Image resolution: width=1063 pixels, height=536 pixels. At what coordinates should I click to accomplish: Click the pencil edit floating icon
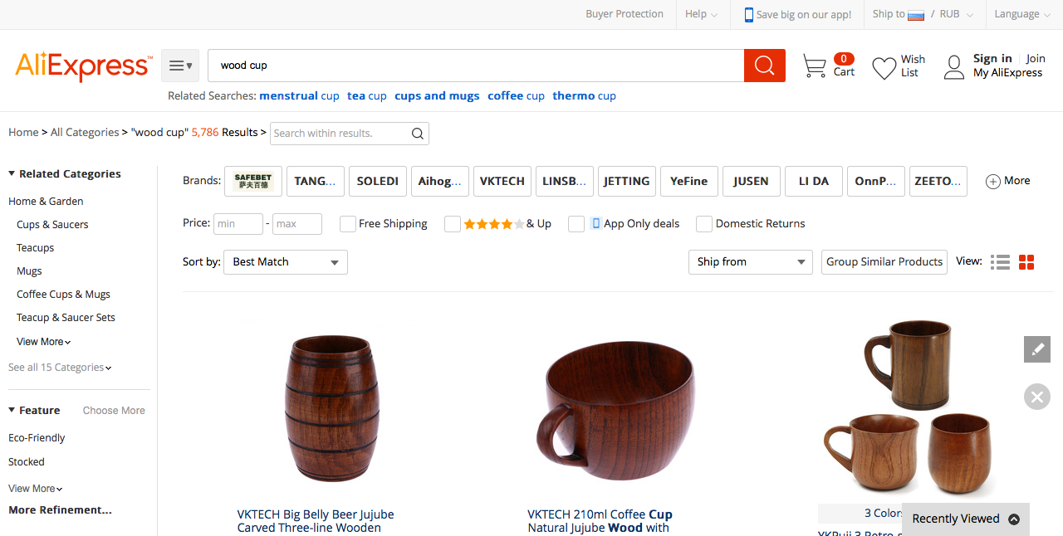(1037, 349)
